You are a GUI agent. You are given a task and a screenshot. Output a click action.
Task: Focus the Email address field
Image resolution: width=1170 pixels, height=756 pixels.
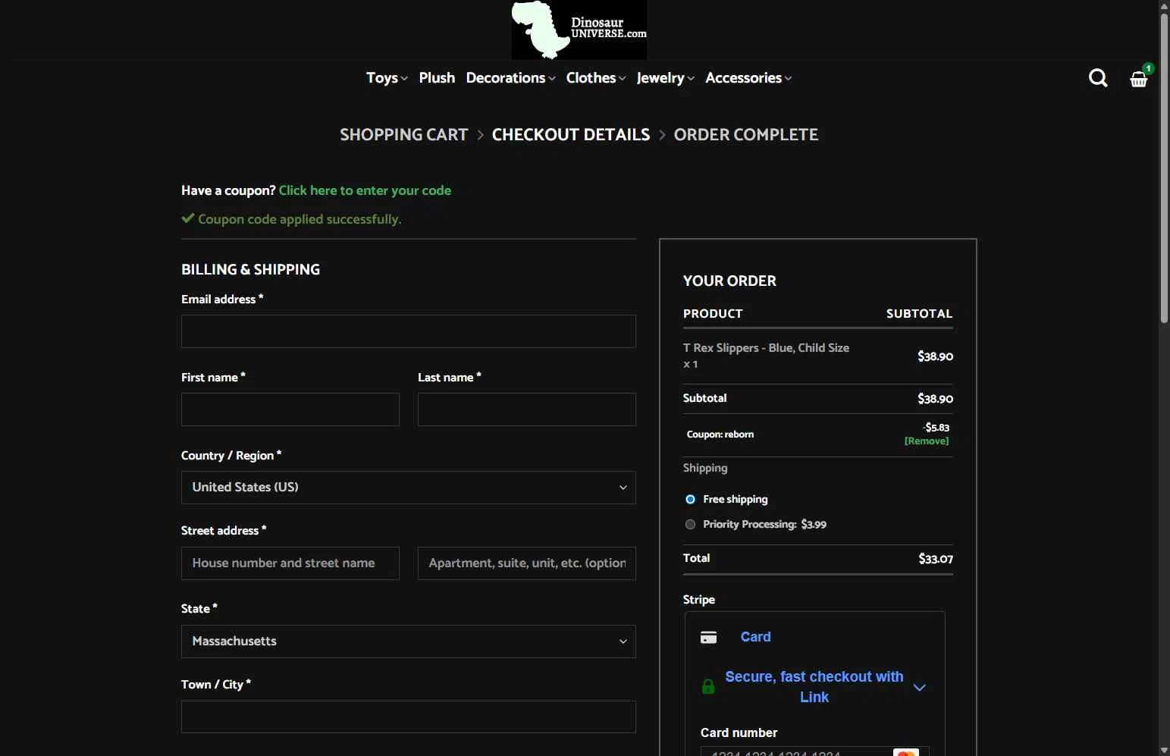tap(409, 331)
